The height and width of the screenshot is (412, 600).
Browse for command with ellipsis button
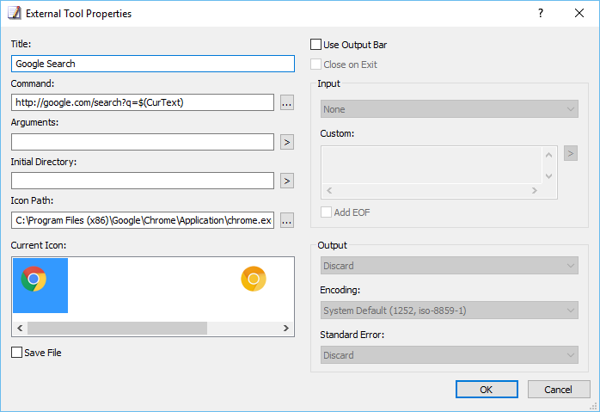[x=287, y=102]
